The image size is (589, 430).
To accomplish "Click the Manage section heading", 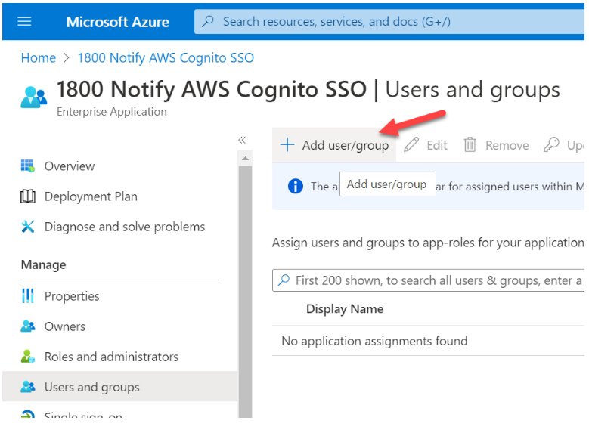I will click(44, 264).
